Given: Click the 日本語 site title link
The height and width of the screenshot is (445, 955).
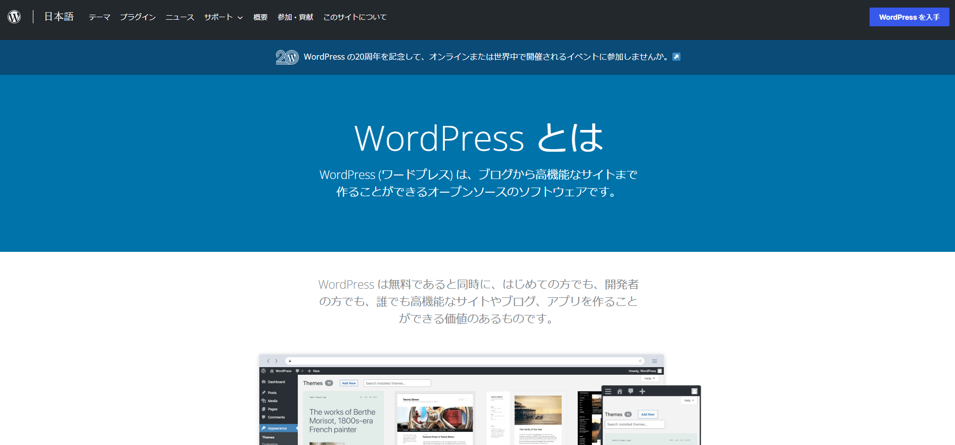Looking at the screenshot, I should 59,17.
